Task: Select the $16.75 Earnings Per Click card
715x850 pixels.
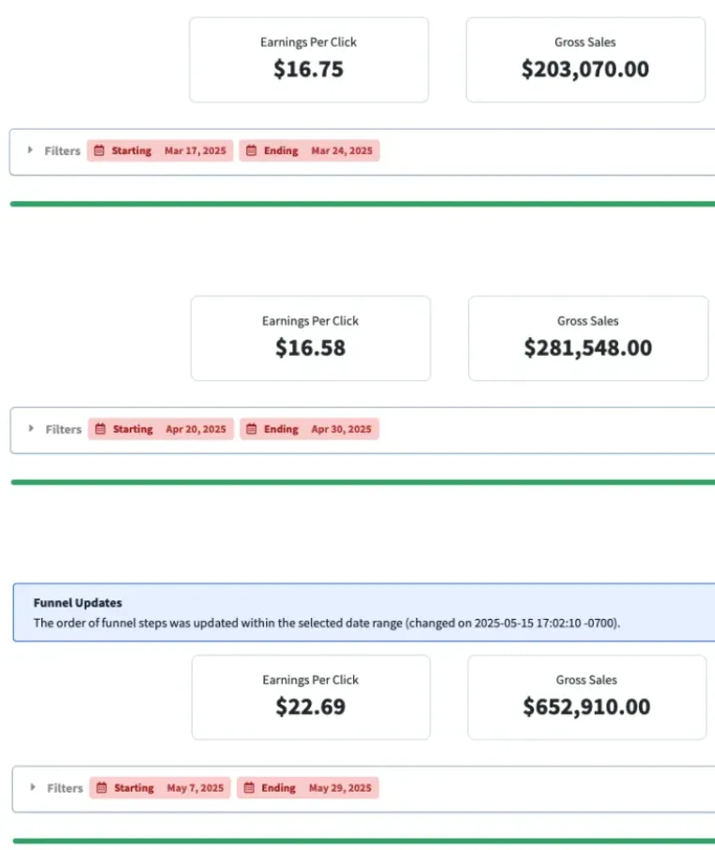Action: pos(309,59)
